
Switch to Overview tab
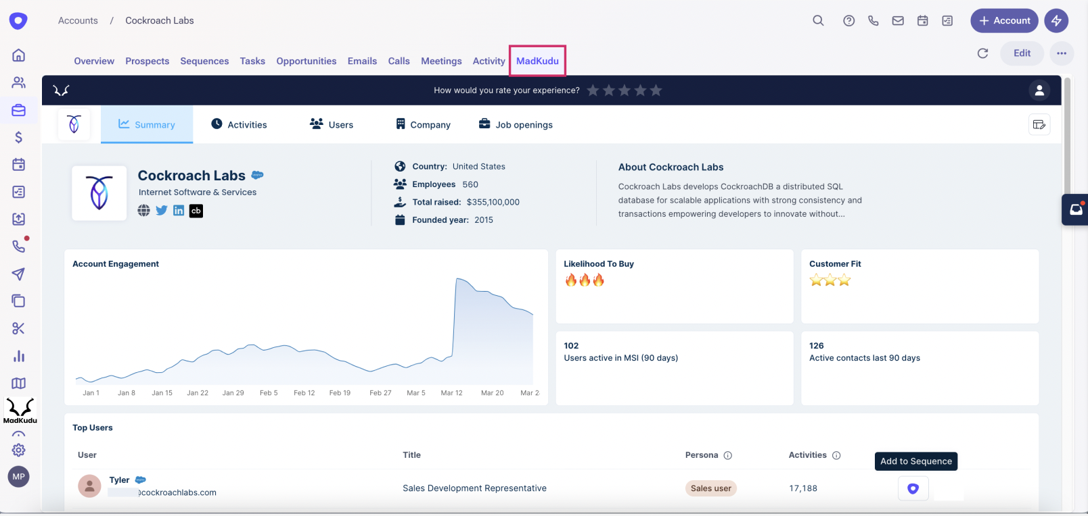94,61
